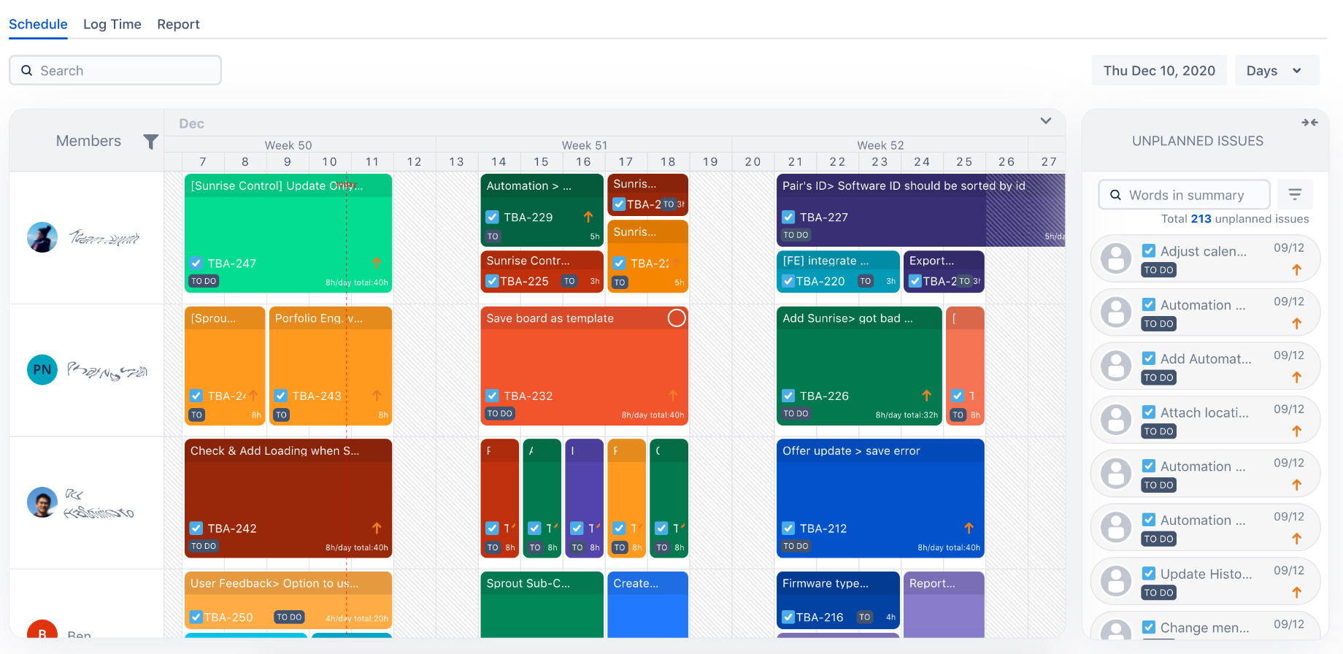The image size is (1343, 654).
Task: Switch to the Log Time tab
Action: tap(112, 24)
